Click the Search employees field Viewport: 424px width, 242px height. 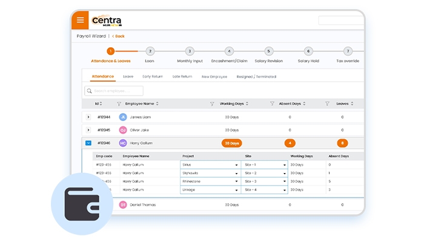[x=114, y=91]
